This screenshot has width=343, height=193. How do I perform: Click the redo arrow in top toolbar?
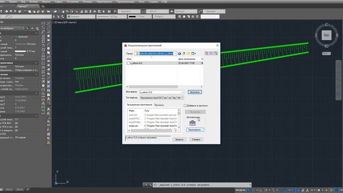pyautogui.click(x=55, y=11)
